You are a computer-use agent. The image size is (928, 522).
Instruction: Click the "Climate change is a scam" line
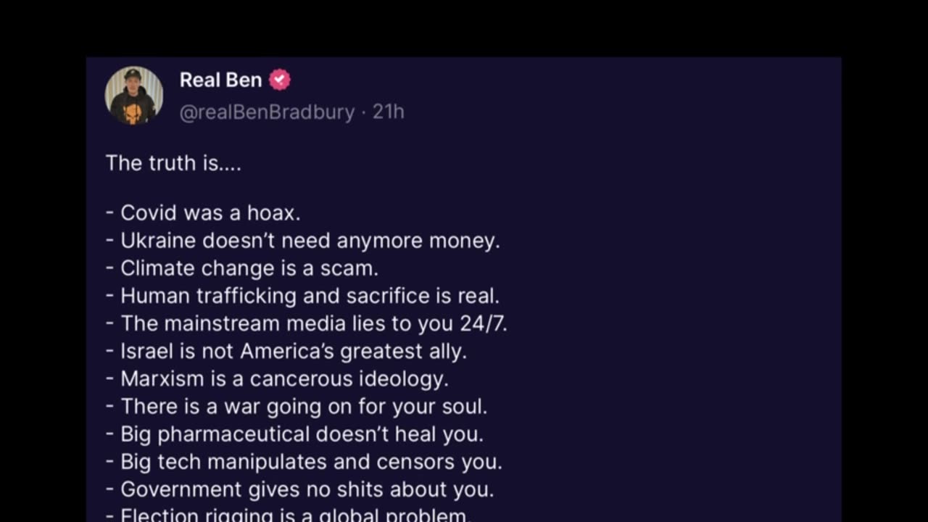coord(242,268)
